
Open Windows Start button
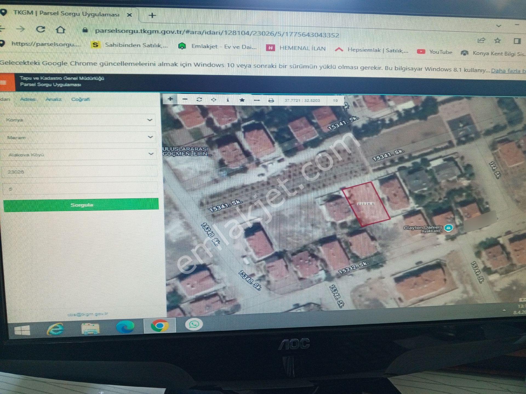click(x=22, y=330)
